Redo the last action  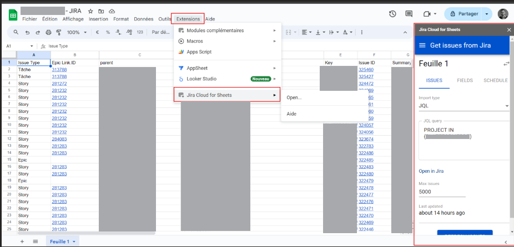point(38,32)
